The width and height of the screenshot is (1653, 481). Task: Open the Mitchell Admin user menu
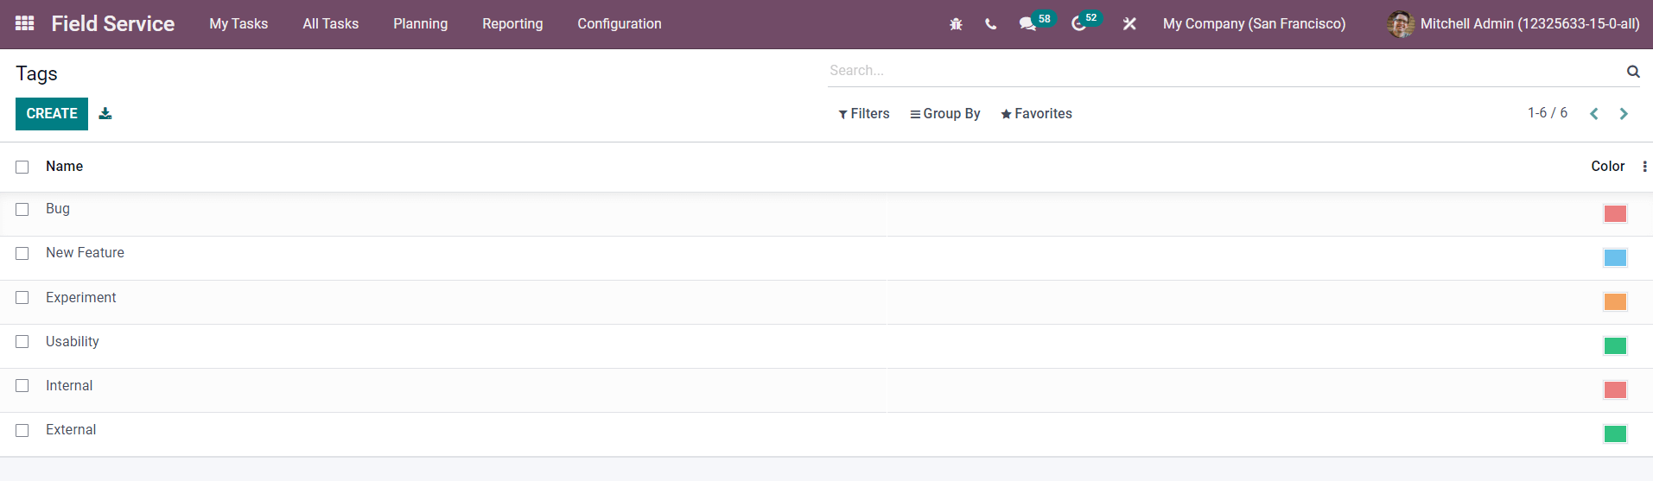coord(1513,24)
